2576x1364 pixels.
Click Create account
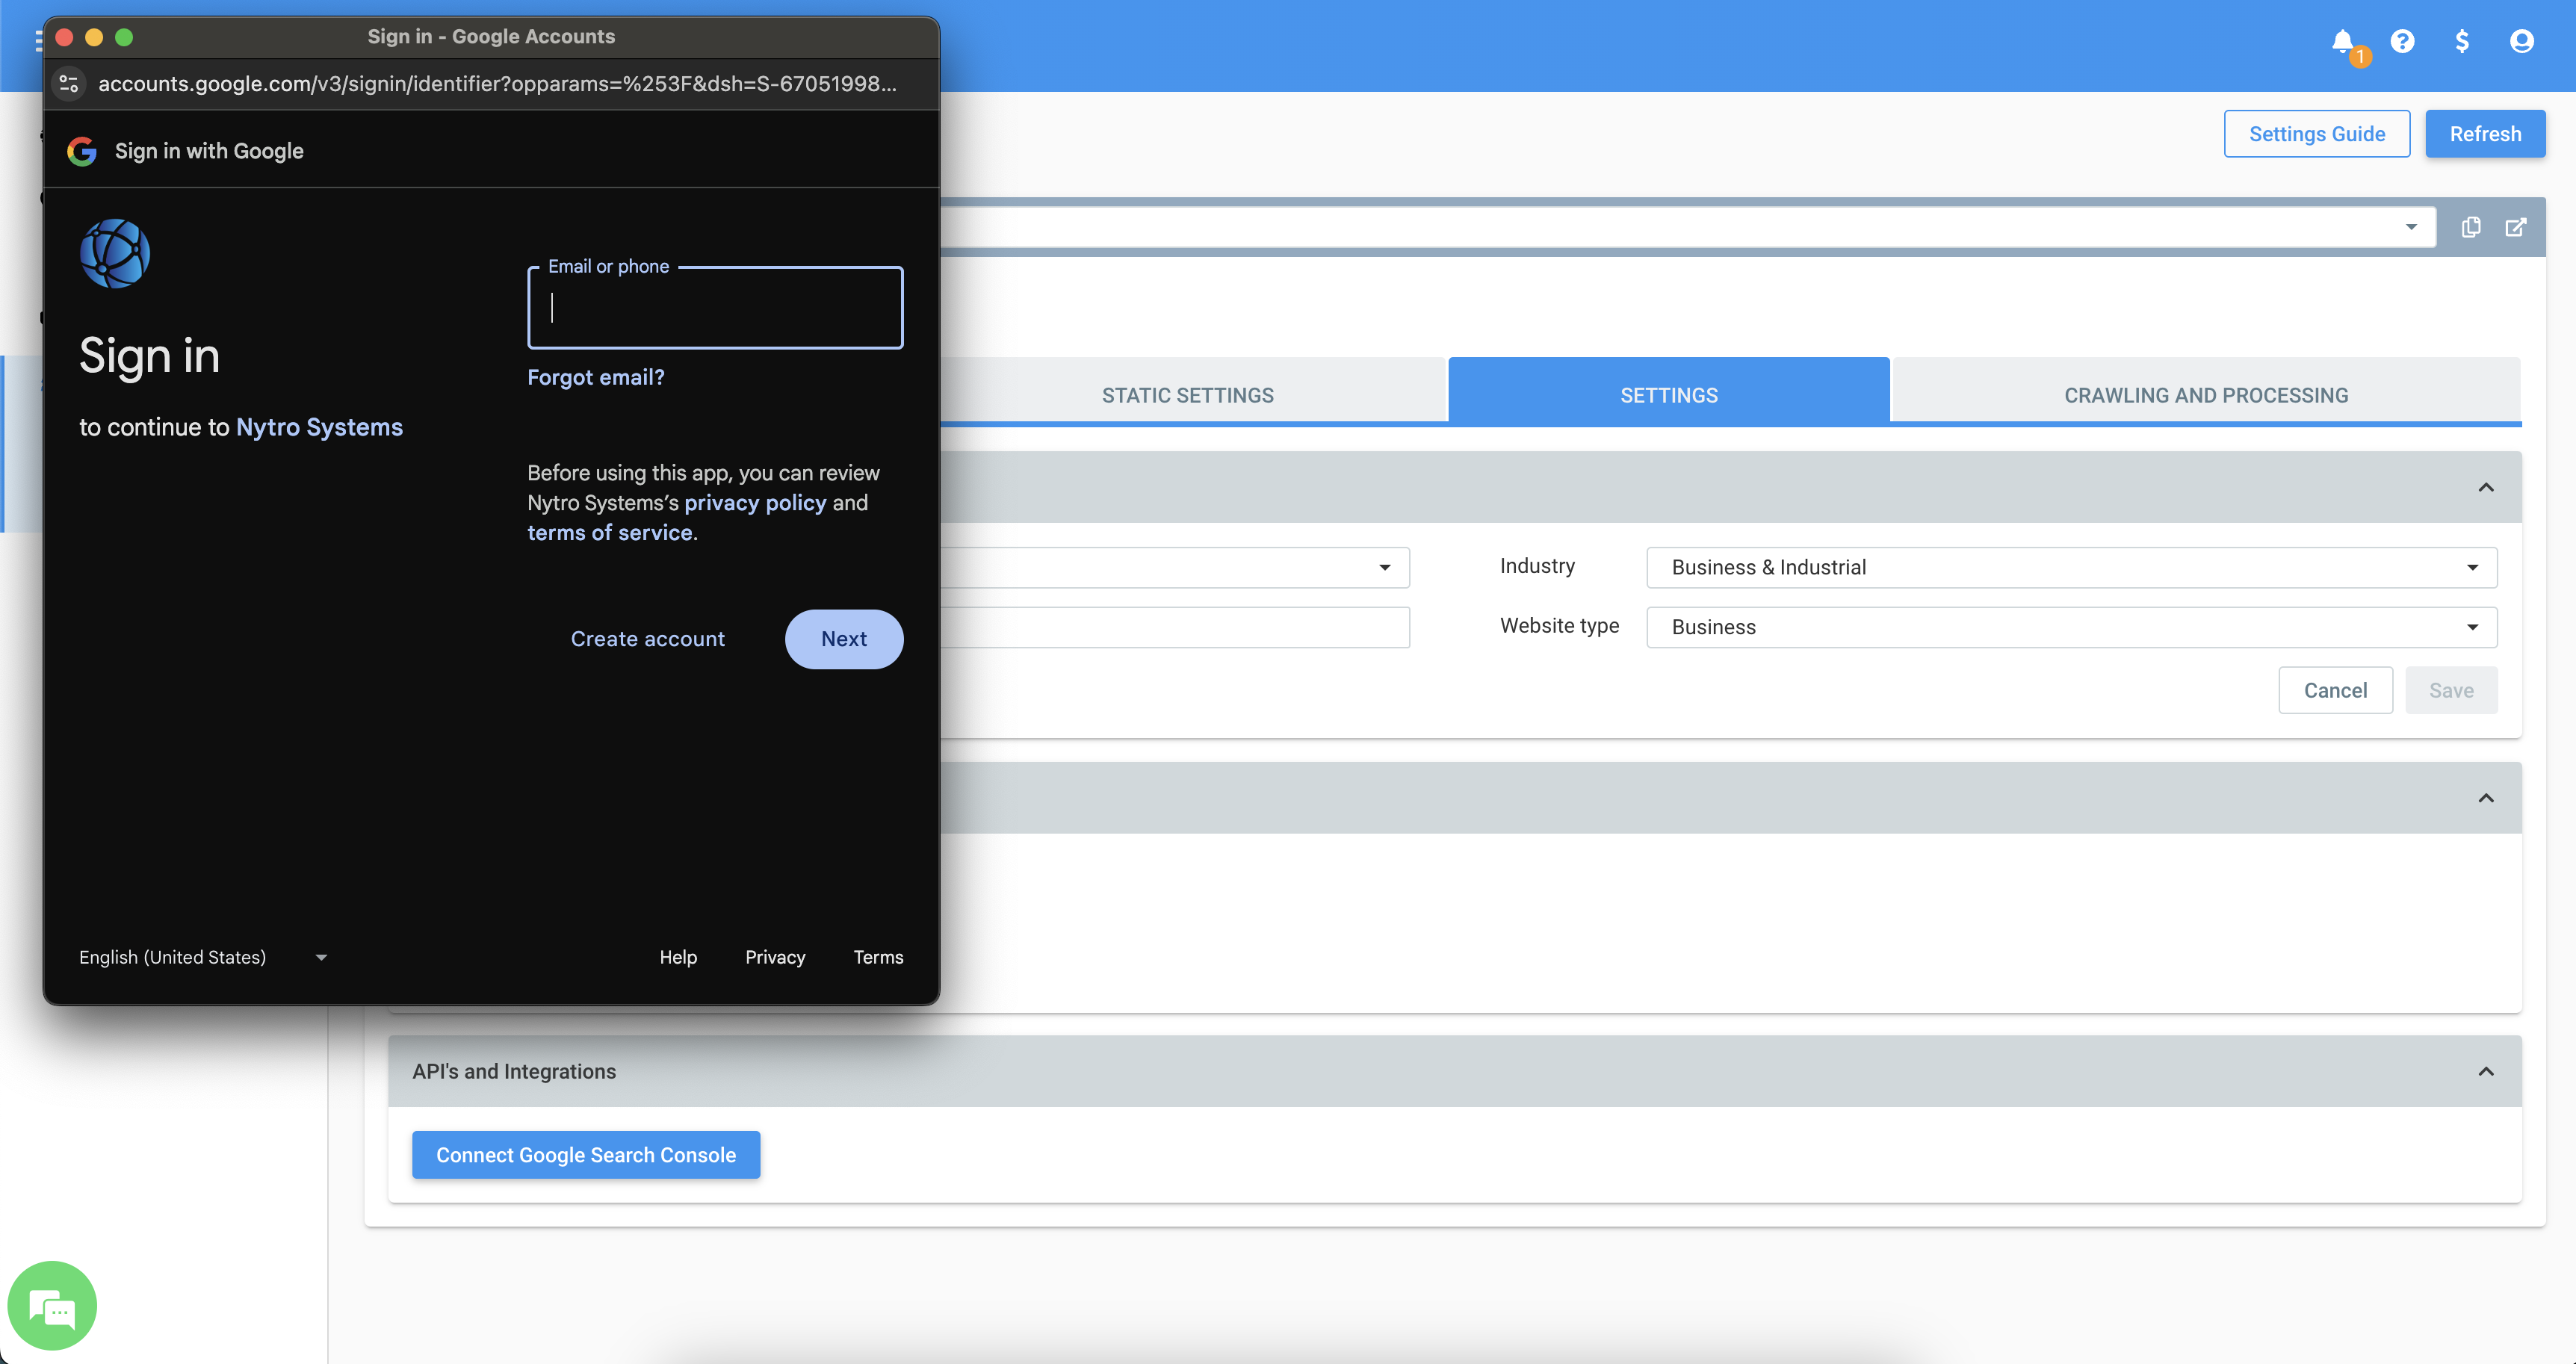click(x=648, y=639)
